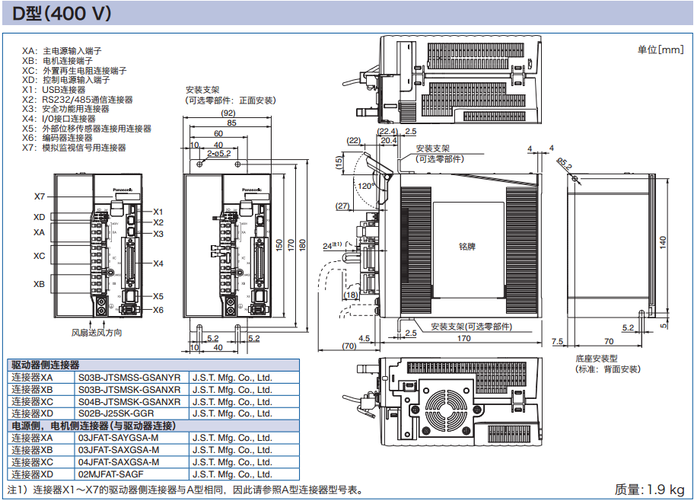Click the 120° angle marking on the side view
The height and width of the screenshot is (501, 694).
(x=367, y=186)
